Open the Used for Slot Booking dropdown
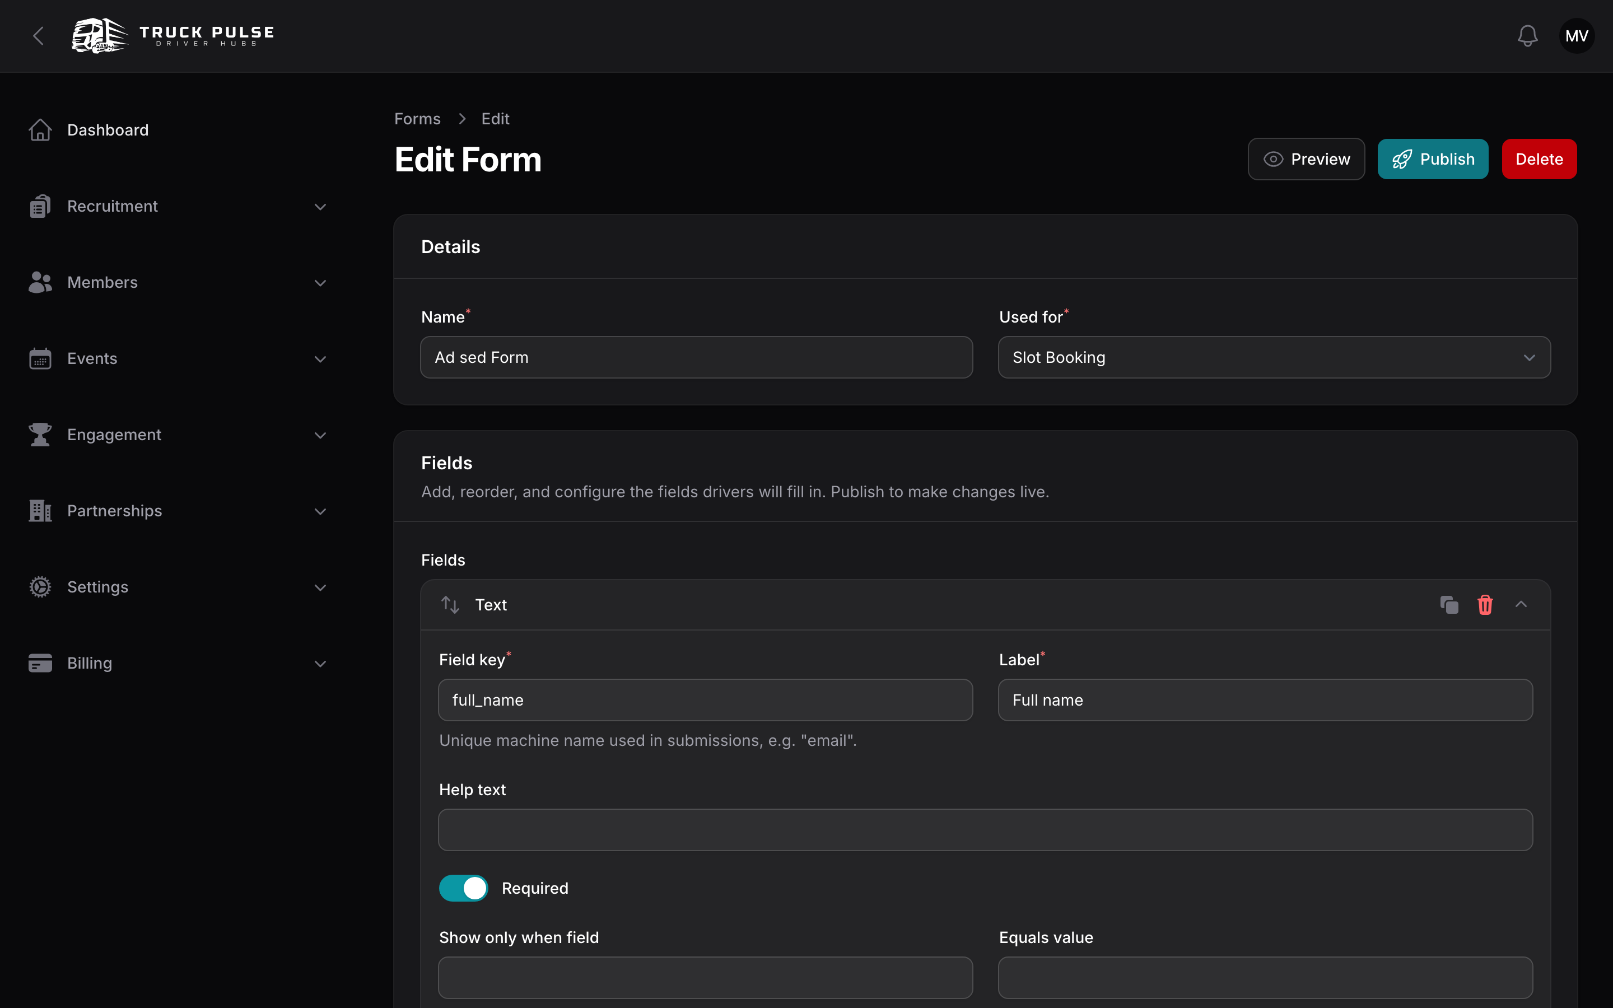 point(1274,357)
